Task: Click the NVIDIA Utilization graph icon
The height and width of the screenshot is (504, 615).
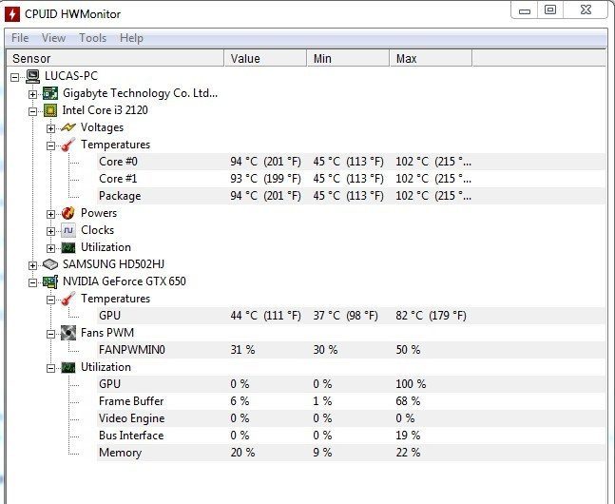Action: coord(68,367)
